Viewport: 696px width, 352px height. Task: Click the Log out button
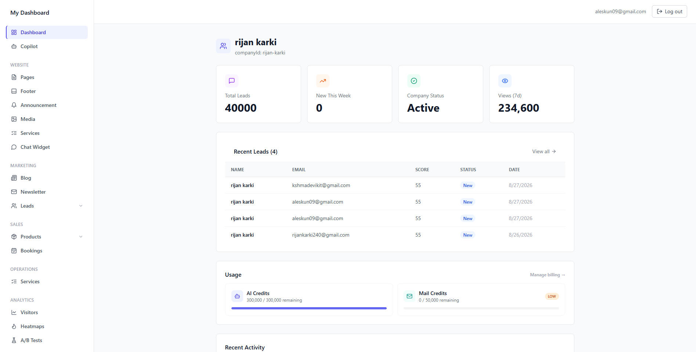tap(669, 11)
